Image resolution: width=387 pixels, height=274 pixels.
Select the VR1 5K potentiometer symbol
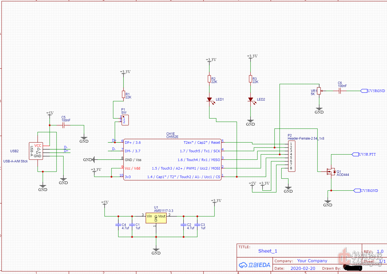pos(319,91)
